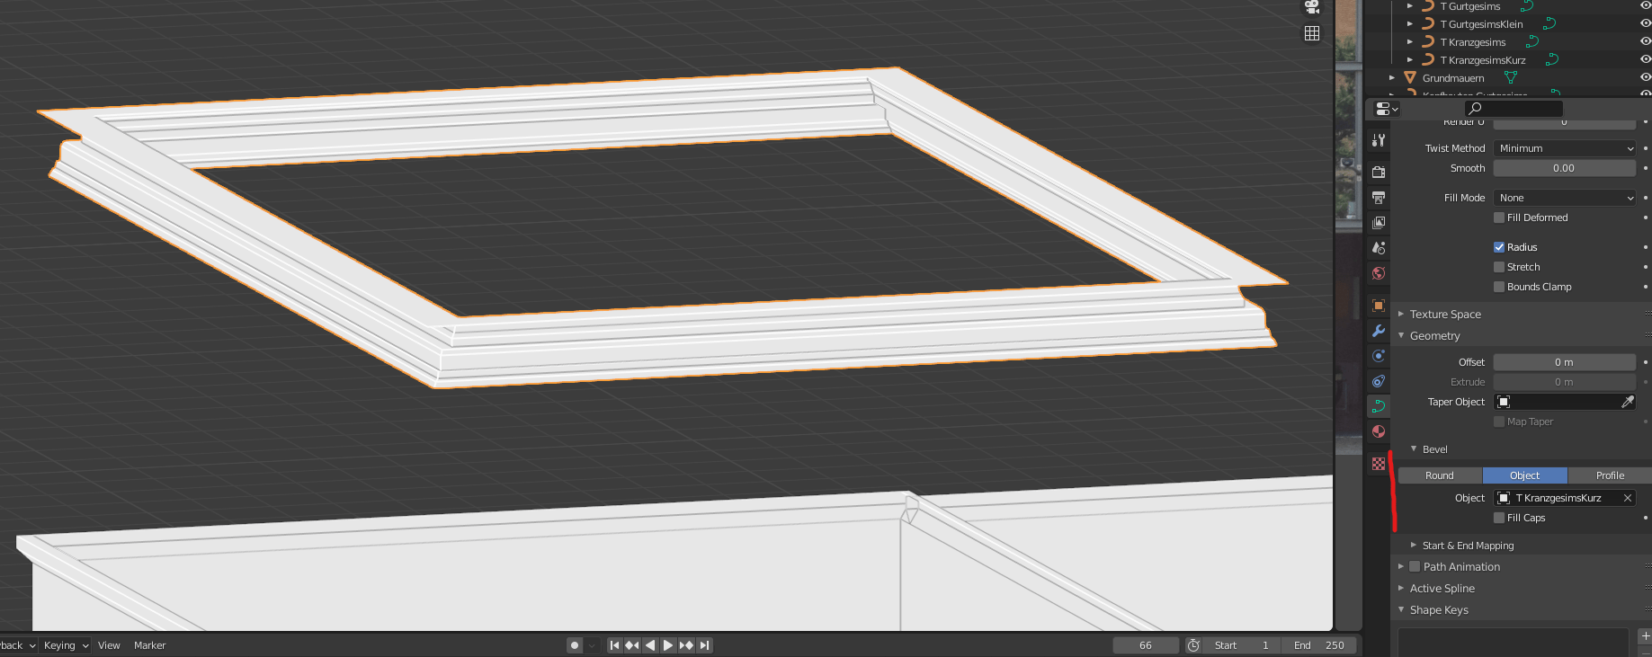Open the auto keying options dropdown
The width and height of the screenshot is (1652, 657).
[592, 645]
